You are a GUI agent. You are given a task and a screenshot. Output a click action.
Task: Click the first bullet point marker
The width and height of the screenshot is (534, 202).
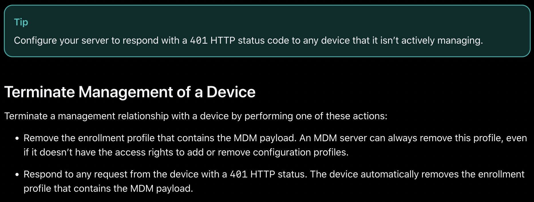point(17,138)
